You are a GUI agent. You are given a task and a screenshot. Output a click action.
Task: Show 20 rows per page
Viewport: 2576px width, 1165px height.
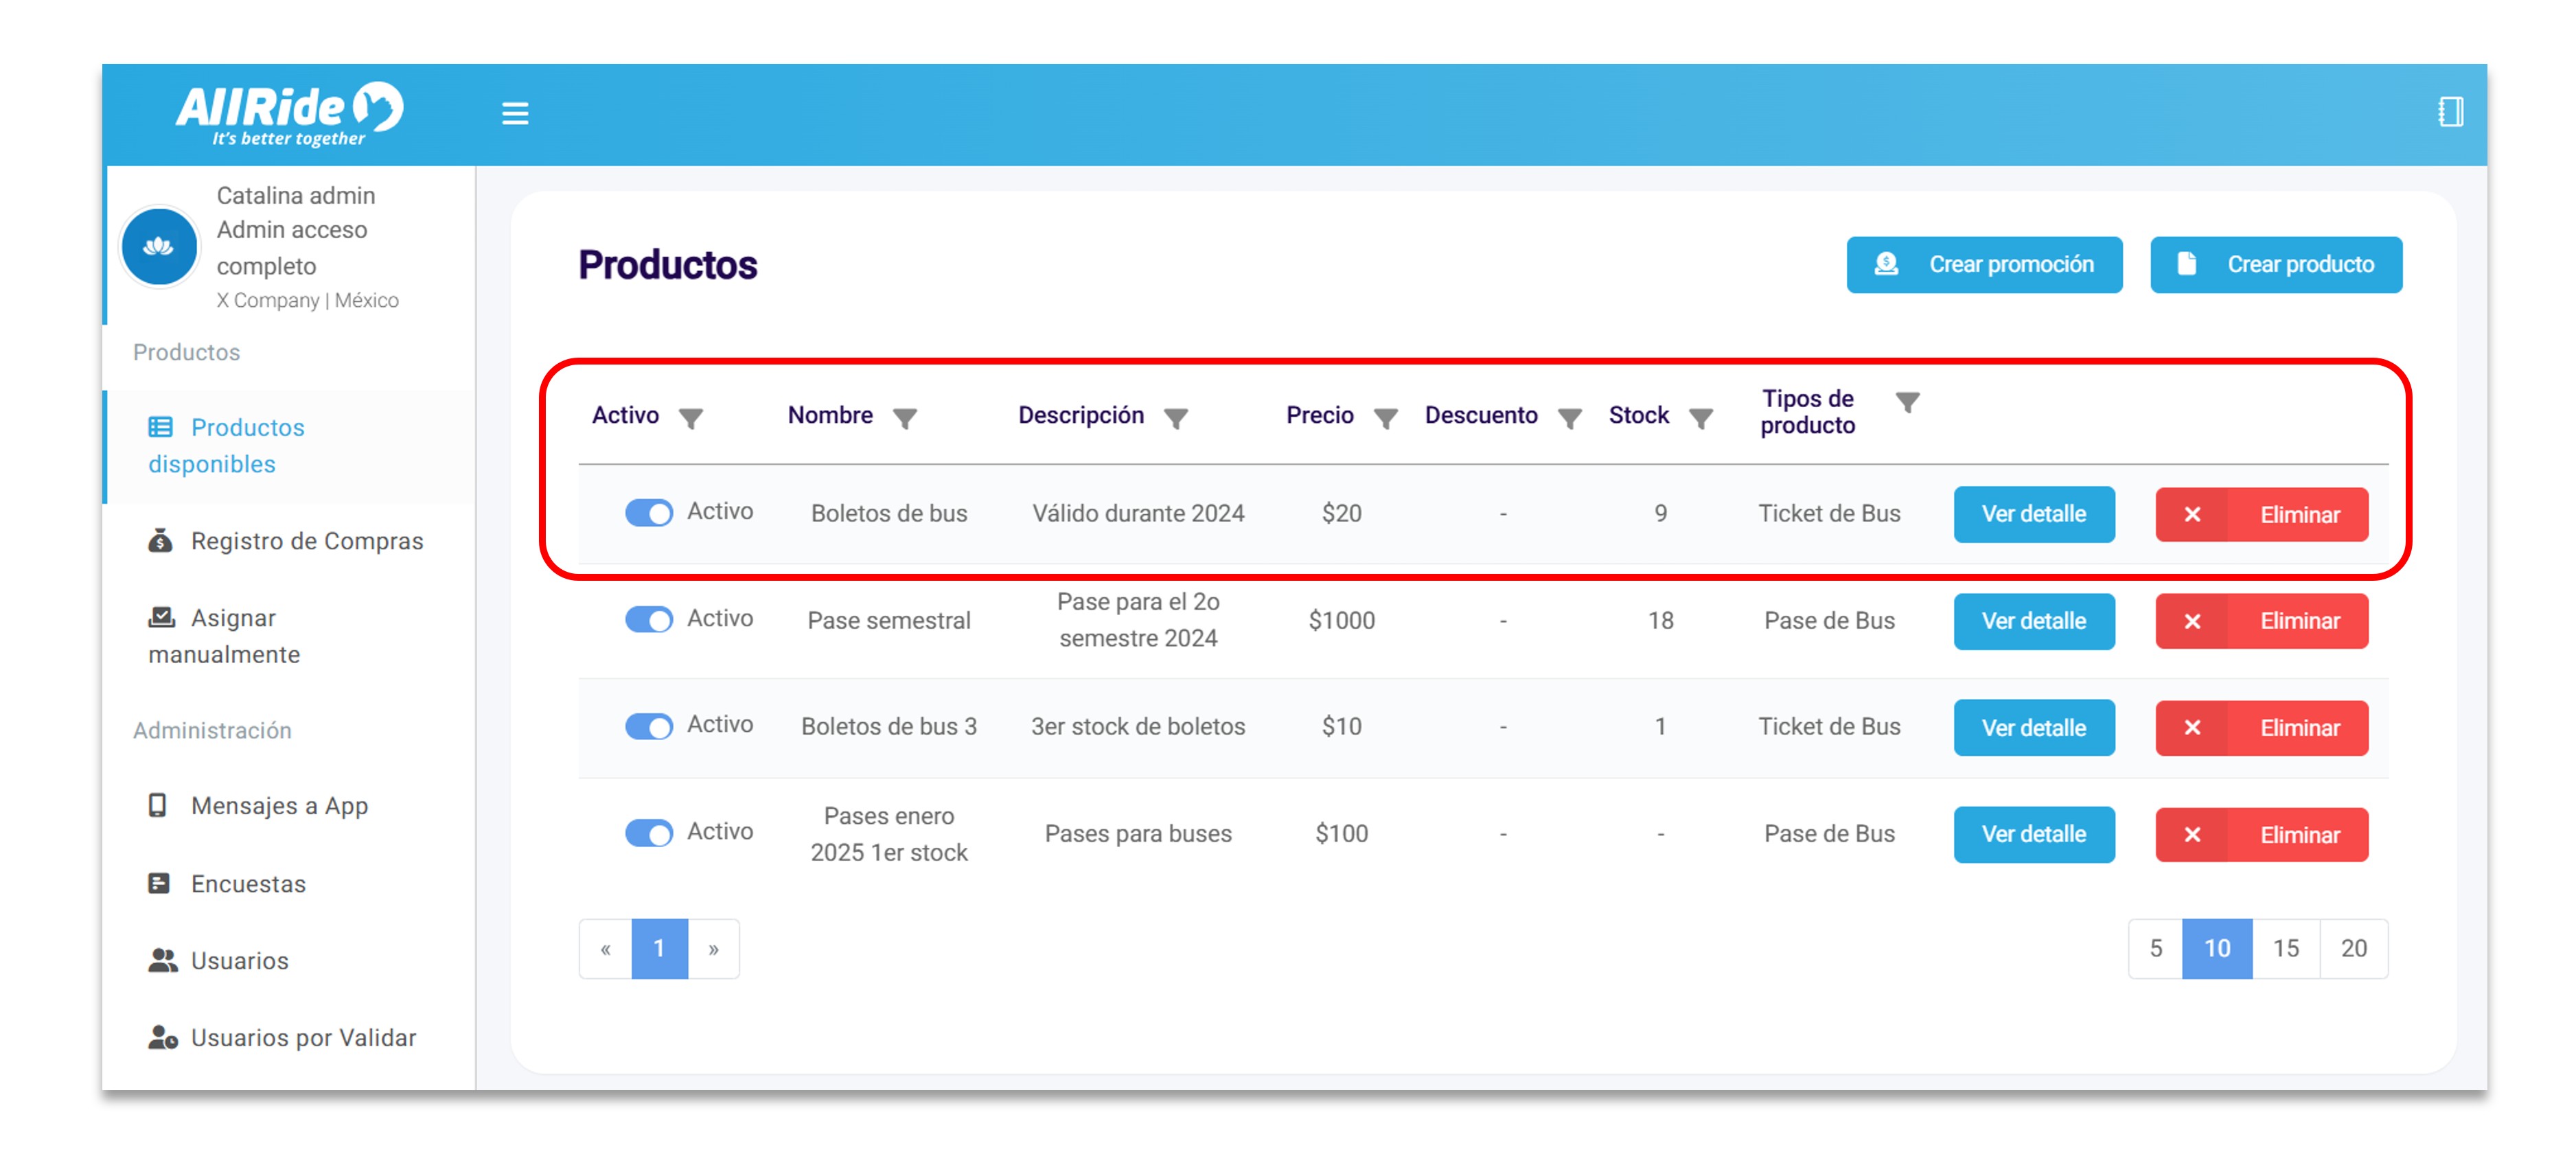click(2353, 948)
